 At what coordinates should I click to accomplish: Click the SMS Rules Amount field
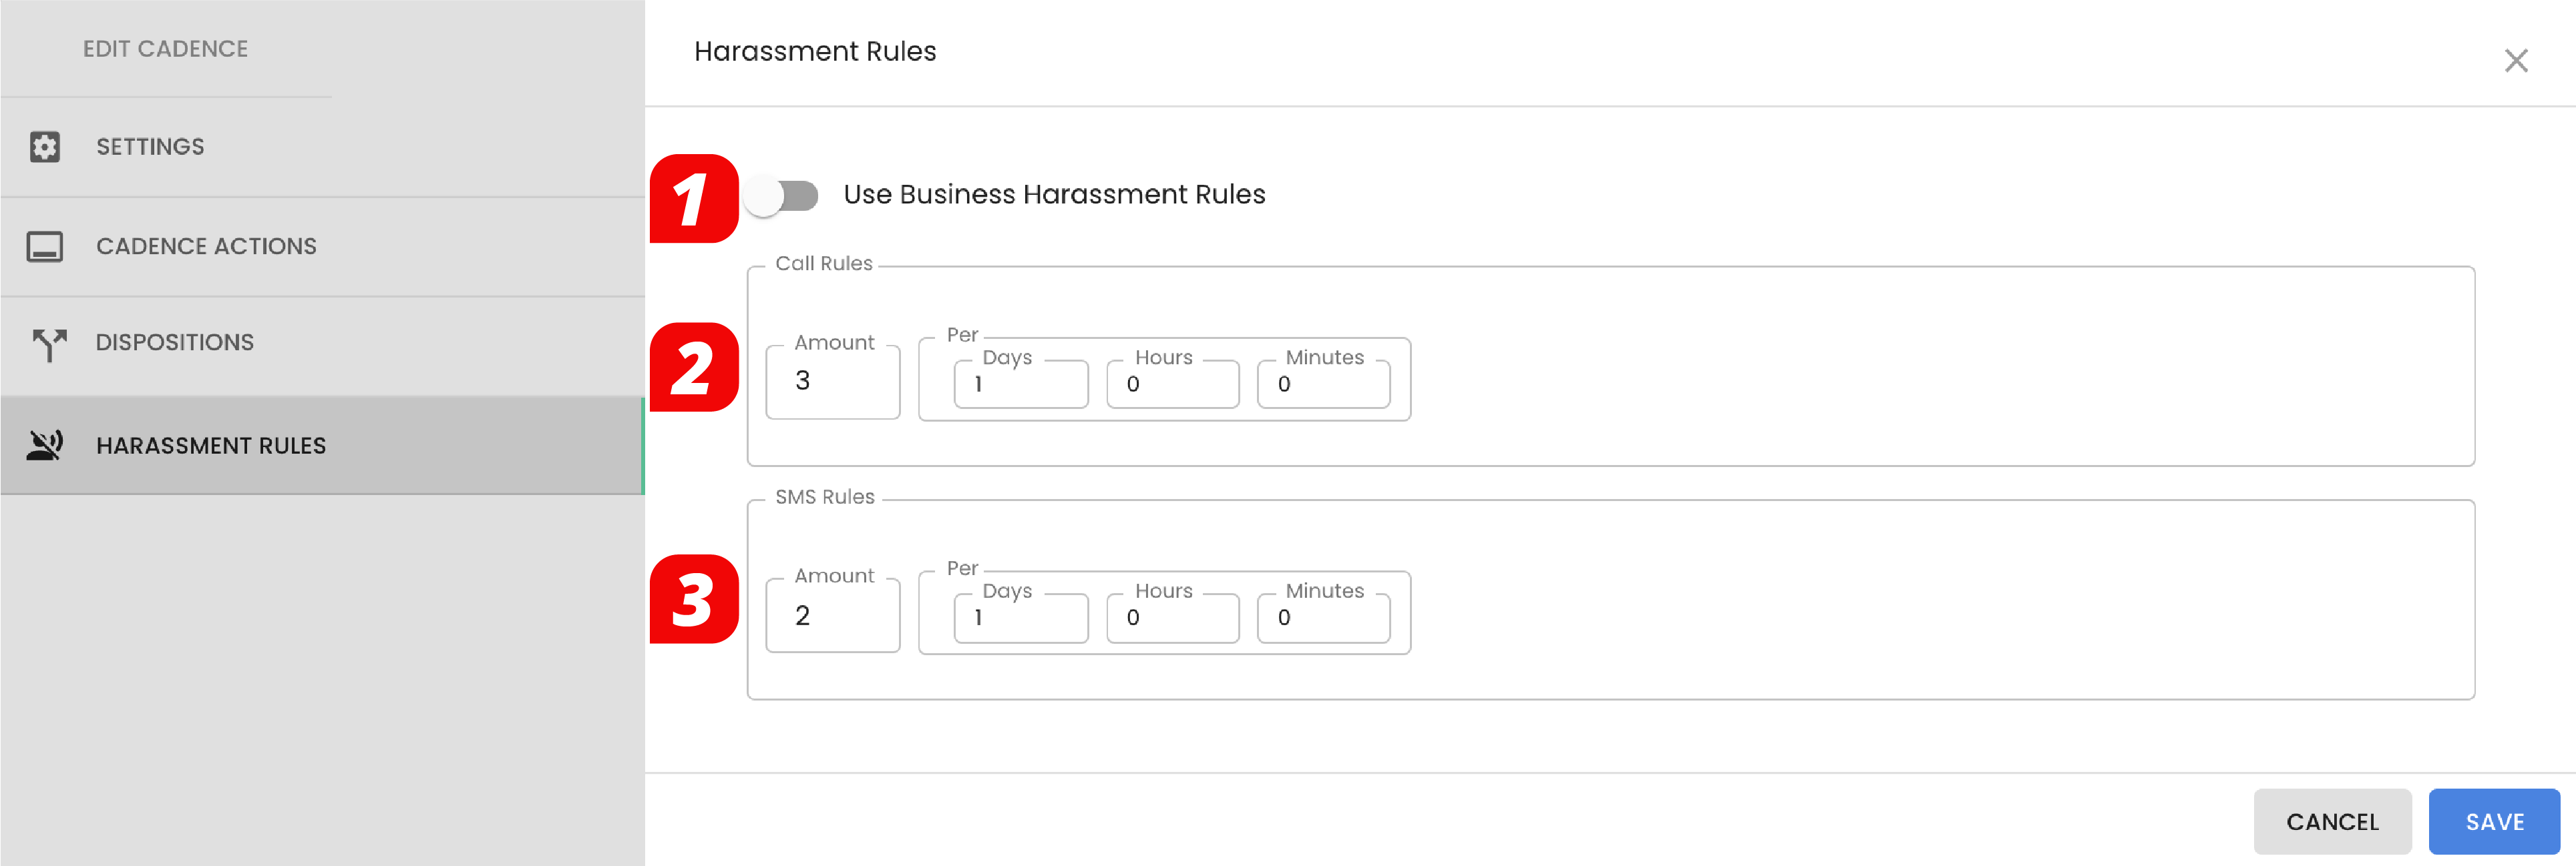click(832, 615)
